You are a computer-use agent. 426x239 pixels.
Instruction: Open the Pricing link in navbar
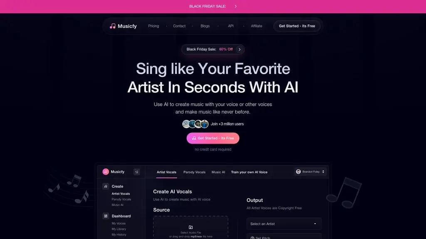pyautogui.click(x=154, y=26)
